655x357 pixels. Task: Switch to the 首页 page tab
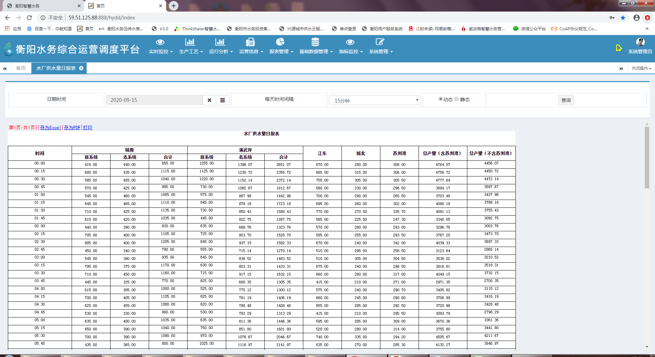[21, 68]
